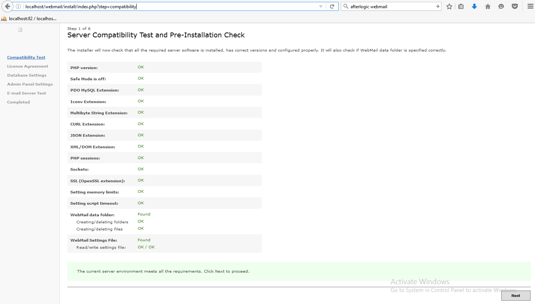Viewport: 535px width, 304px height.
Task: Click XML/DOM Extension label
Action: [x=93, y=147]
